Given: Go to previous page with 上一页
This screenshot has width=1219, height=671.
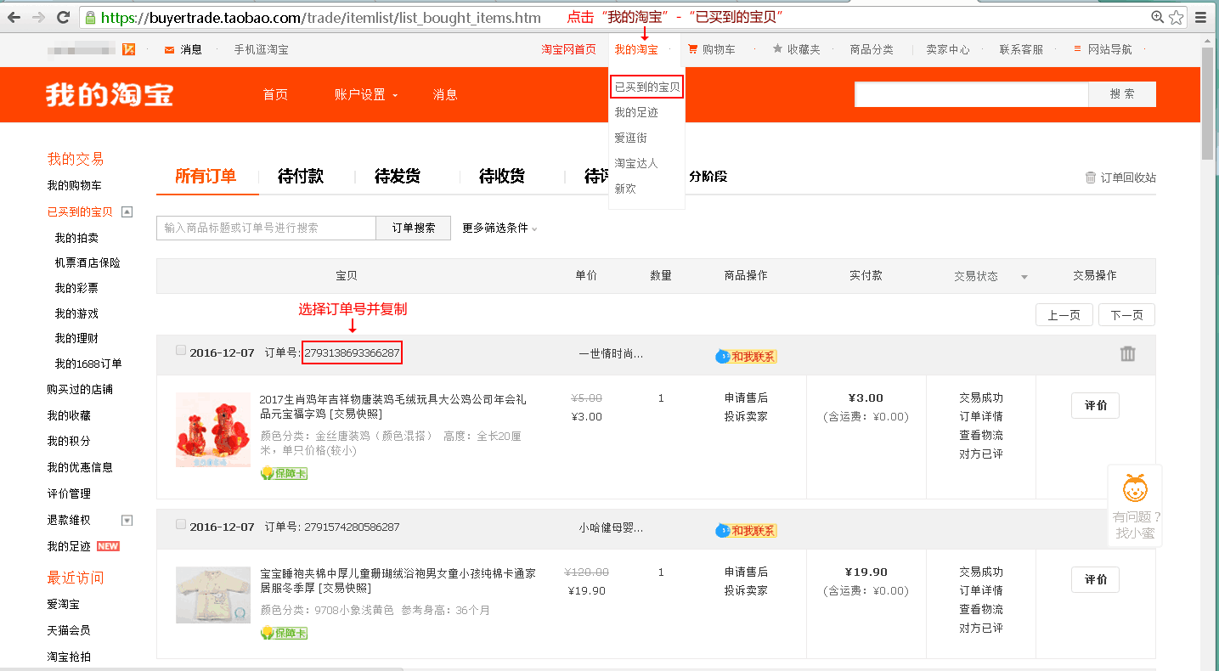Looking at the screenshot, I should click(1064, 314).
